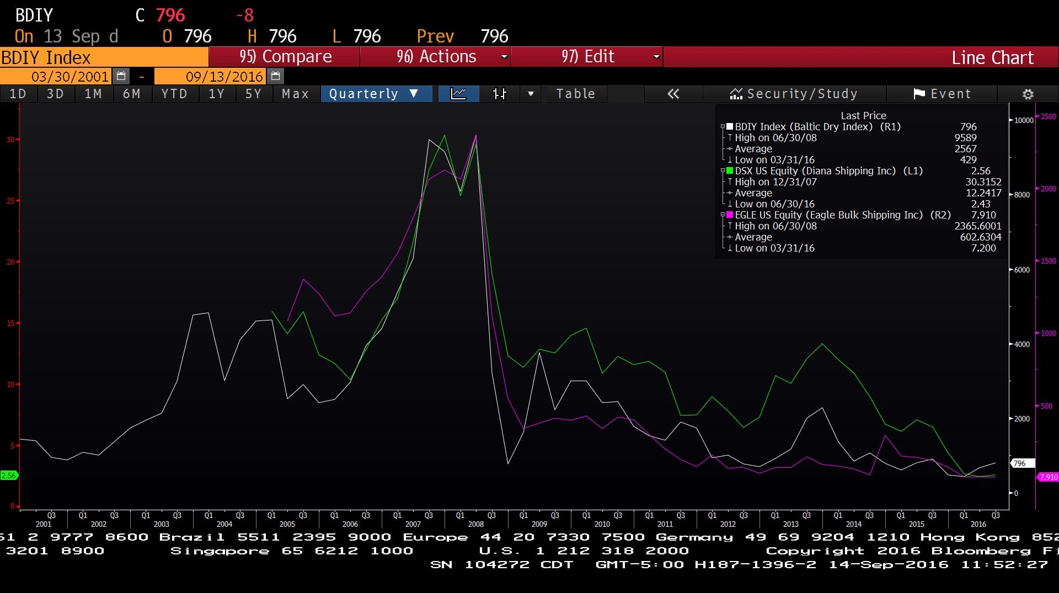Open the 96) Actions menu

[435, 57]
